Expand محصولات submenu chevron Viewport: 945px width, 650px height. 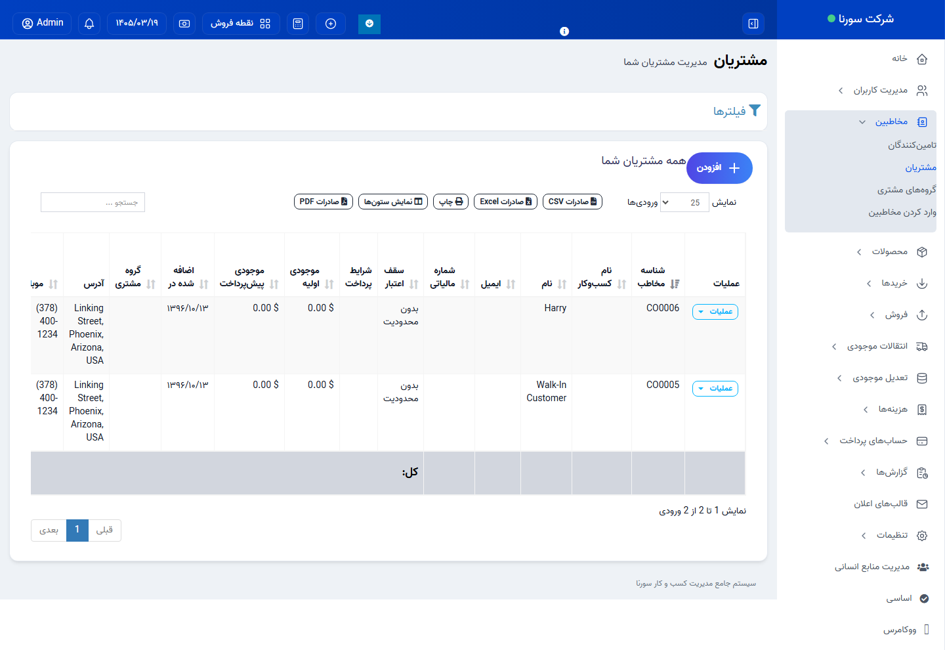(859, 252)
